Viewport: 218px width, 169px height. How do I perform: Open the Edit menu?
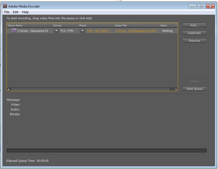click(16, 12)
